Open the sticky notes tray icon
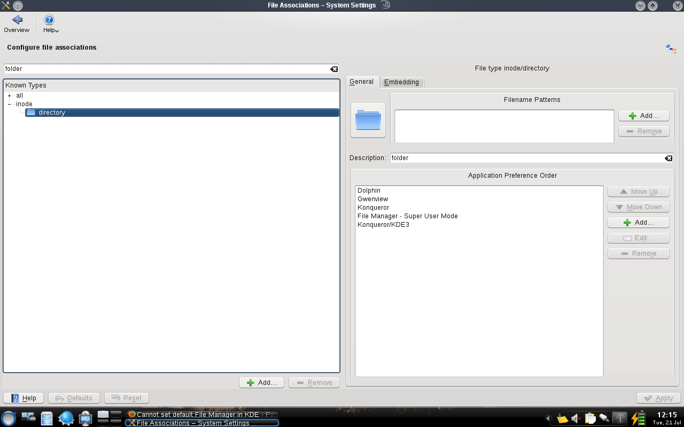Image resolution: width=684 pixels, height=427 pixels. click(562, 418)
